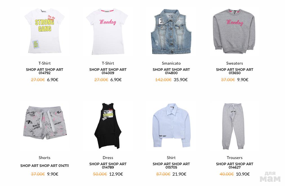Open the white Monday T-shirt image

click(x=107, y=31)
